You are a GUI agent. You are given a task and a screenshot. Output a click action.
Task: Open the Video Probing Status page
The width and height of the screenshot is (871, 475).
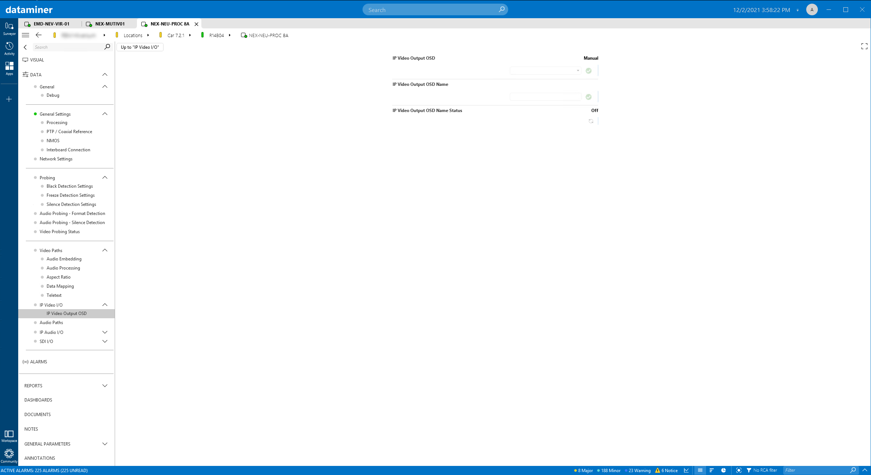[60, 231]
